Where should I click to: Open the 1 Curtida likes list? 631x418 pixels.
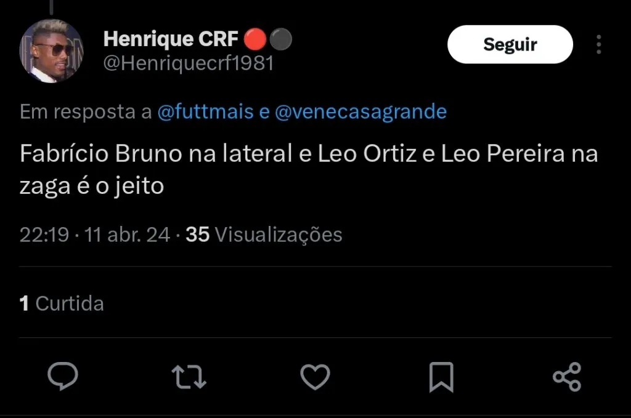(x=62, y=303)
